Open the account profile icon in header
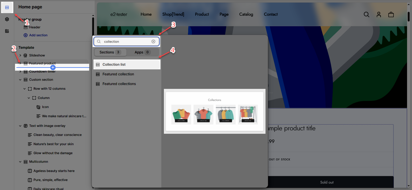The width and height of the screenshot is (412, 190). pyautogui.click(x=379, y=15)
